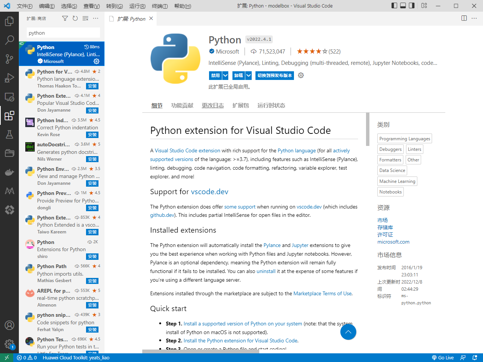The width and height of the screenshot is (483, 362).
Task: Open the 终端(T) menu
Action: (160, 6)
